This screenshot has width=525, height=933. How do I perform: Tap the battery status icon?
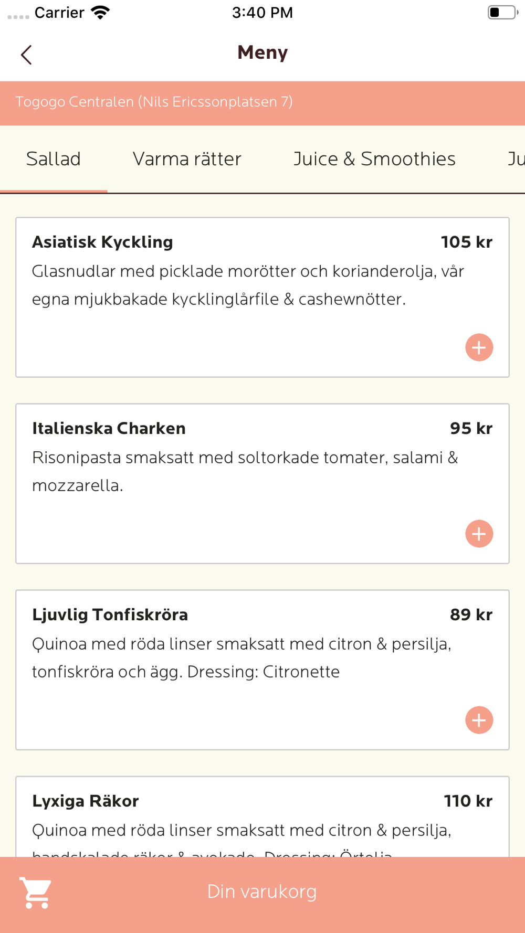(502, 13)
